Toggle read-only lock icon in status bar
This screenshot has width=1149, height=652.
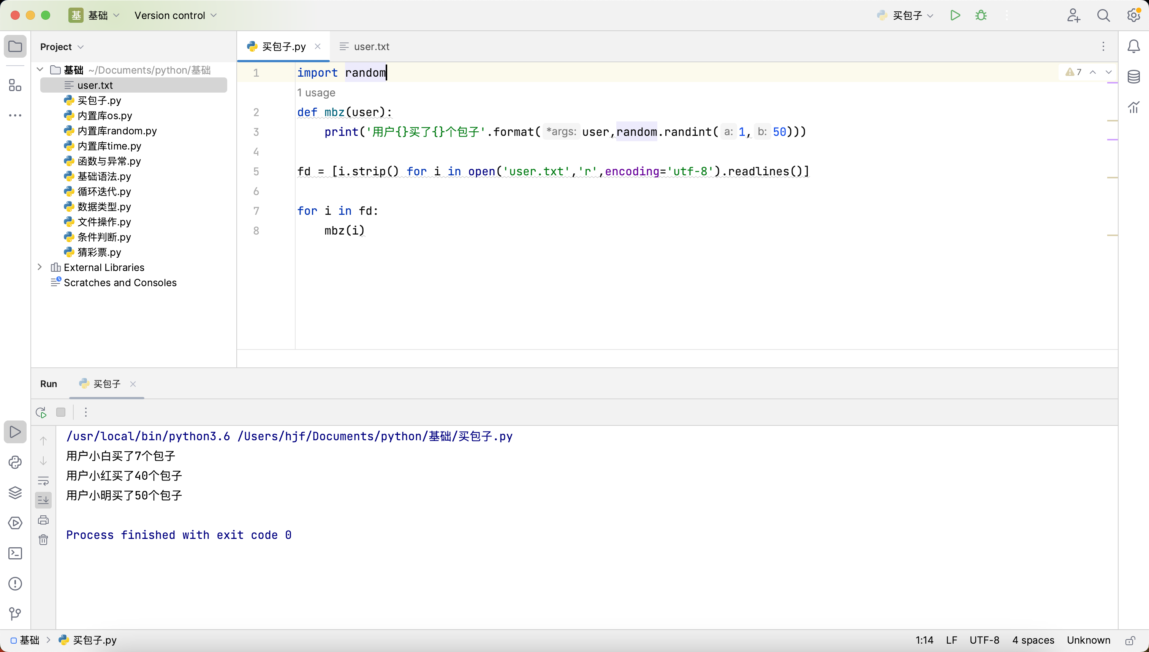1131,640
